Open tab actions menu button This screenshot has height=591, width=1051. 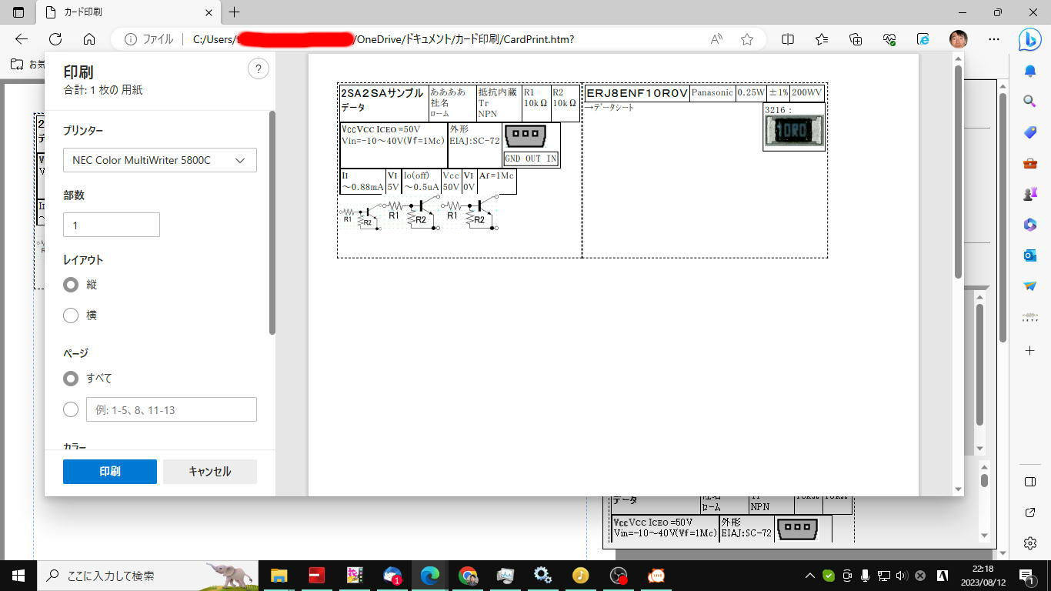coord(19,12)
